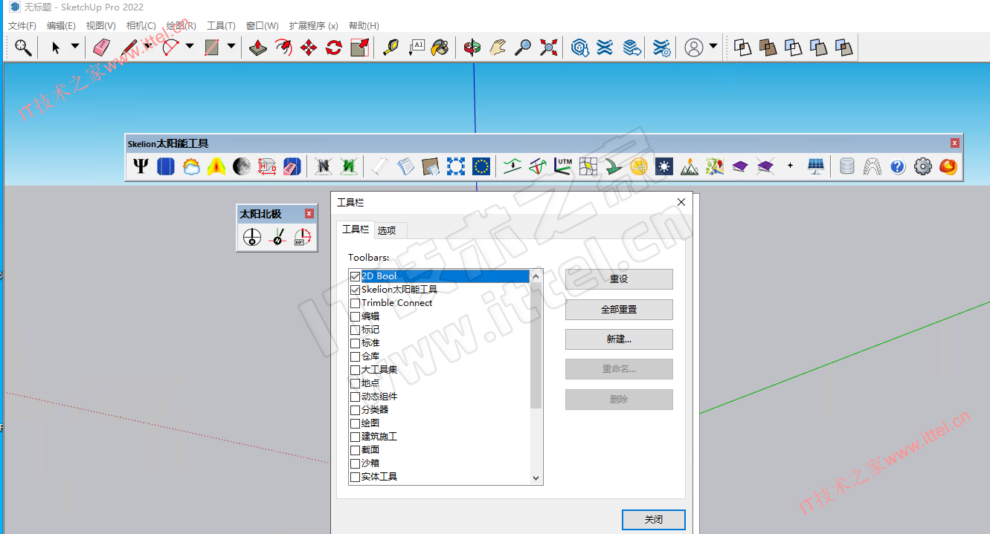Click the EU flag icon in Skelion
990x534 pixels.
tap(481, 166)
